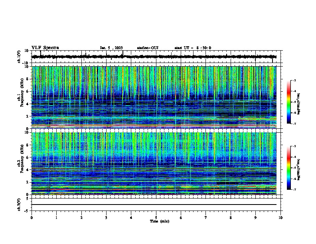The height and width of the screenshot is (244, 316).
Task: Click the ch.1 voltage waveform trace
Action: 154,57
